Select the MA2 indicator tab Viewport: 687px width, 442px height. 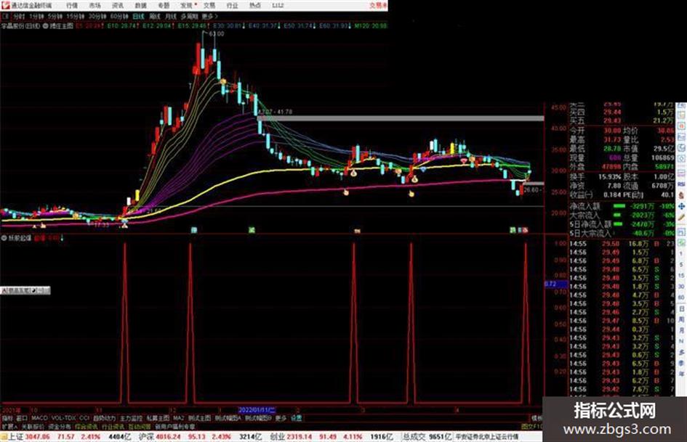pyautogui.click(x=178, y=418)
